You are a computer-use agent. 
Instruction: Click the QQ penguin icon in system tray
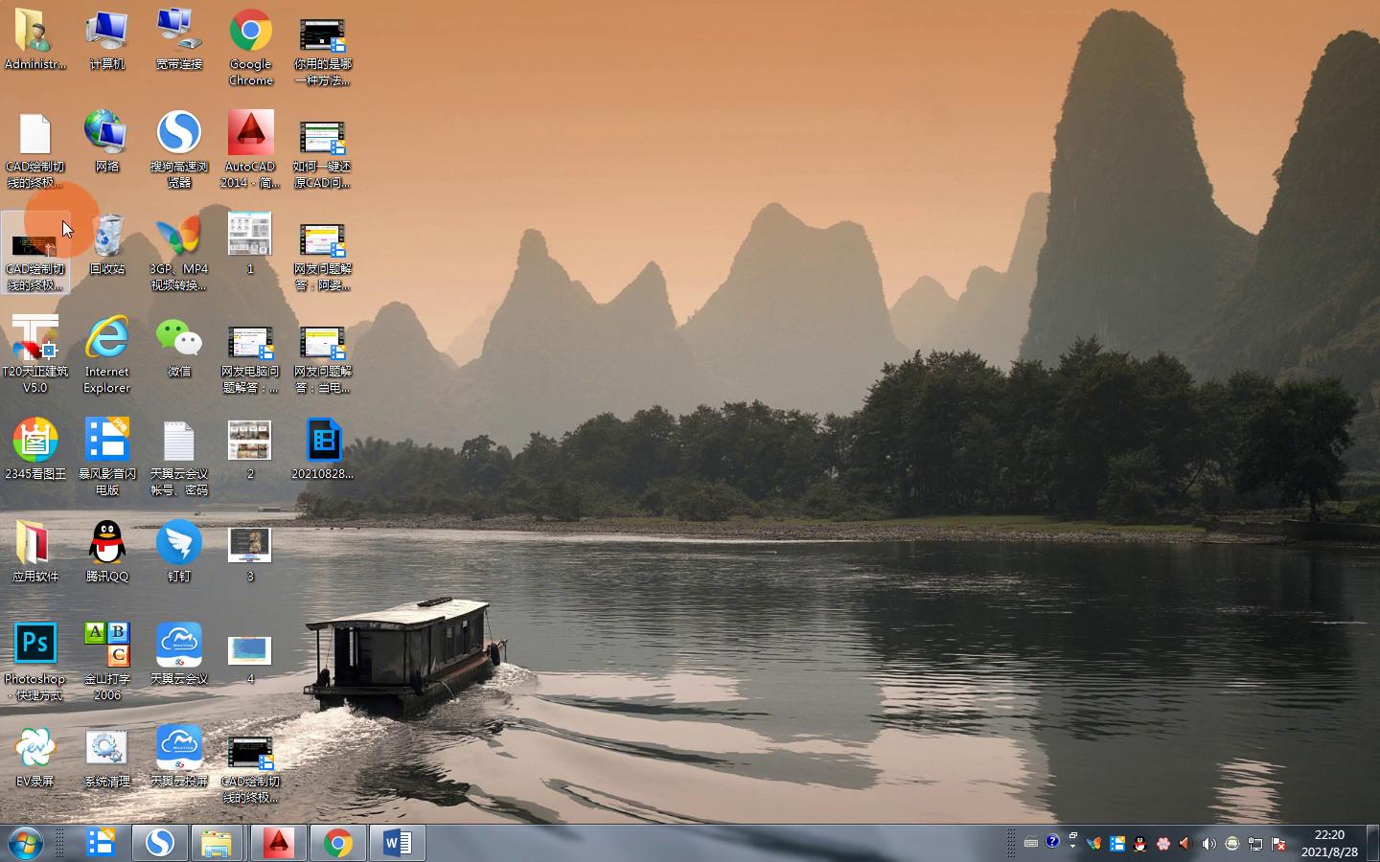1139,843
